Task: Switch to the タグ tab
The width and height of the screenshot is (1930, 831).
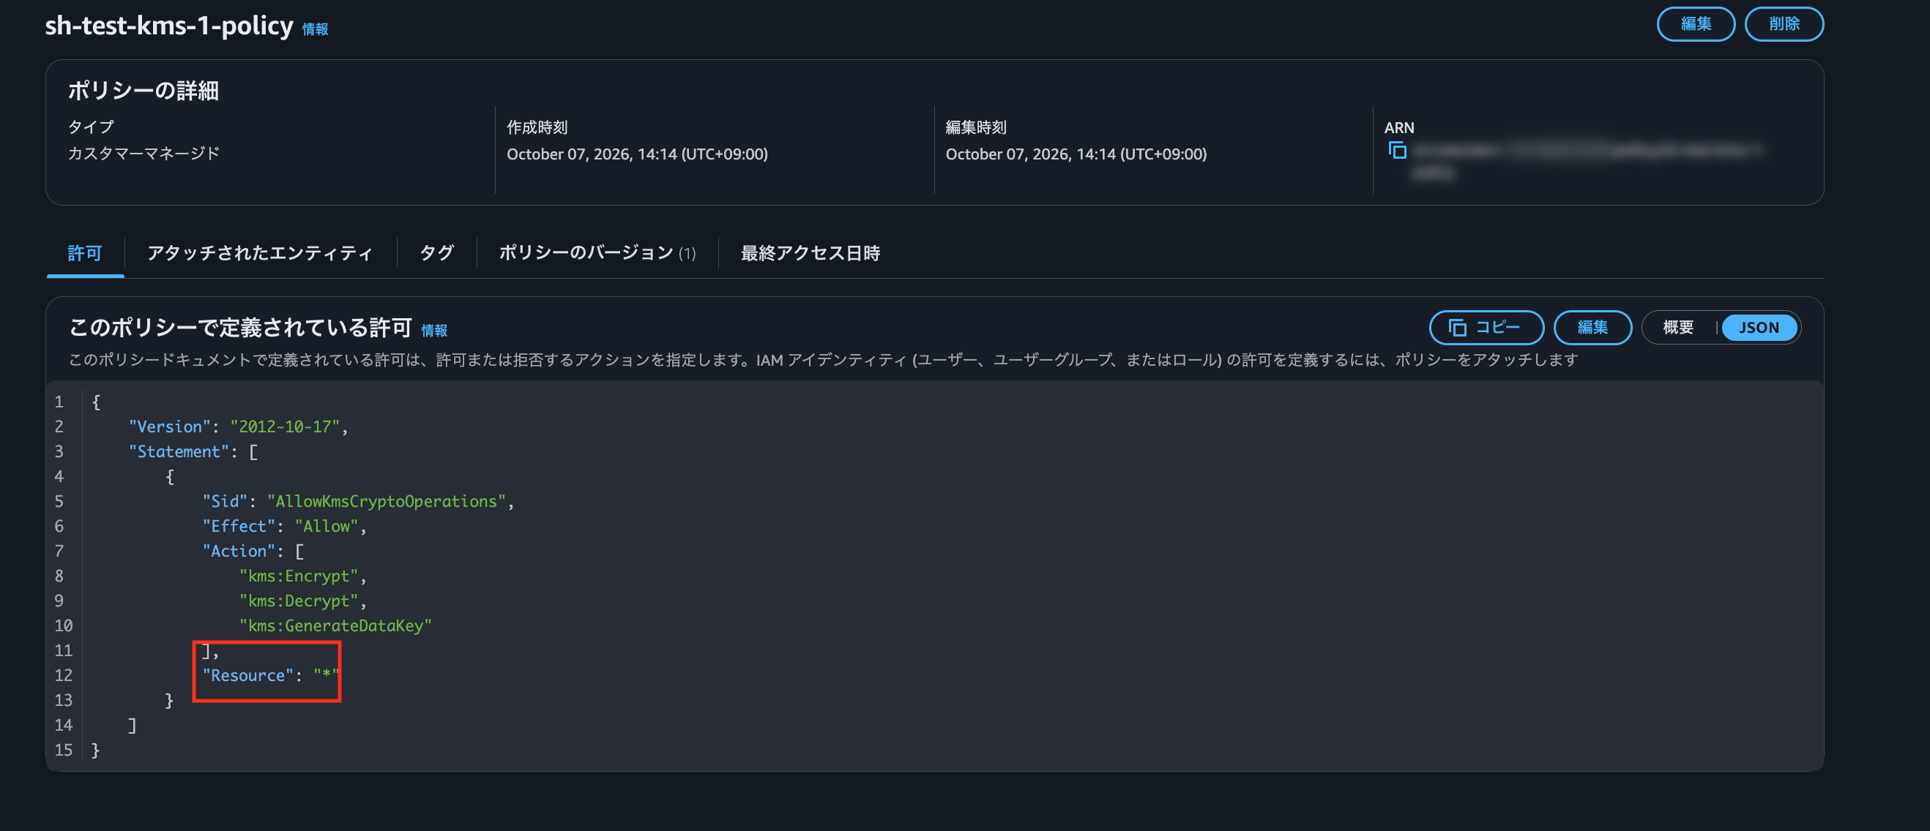Action: click(x=437, y=253)
